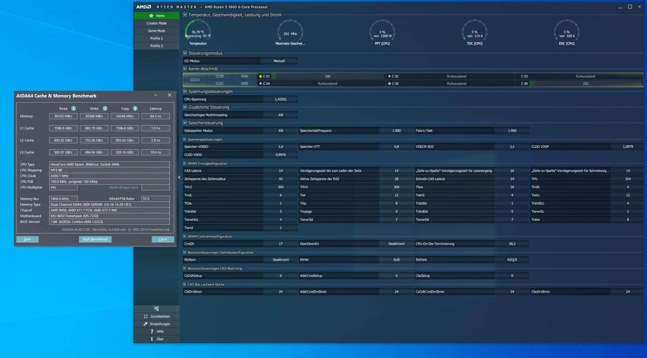Collapse the Speichersteuerung section
The width and height of the screenshot is (647, 358).
tap(185, 123)
